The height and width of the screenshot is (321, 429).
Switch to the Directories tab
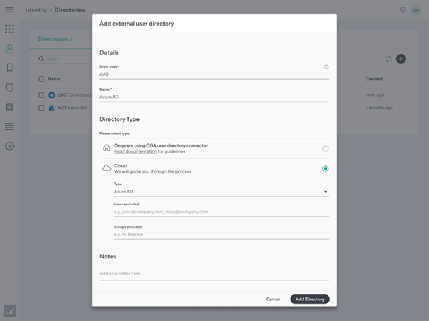(55, 40)
